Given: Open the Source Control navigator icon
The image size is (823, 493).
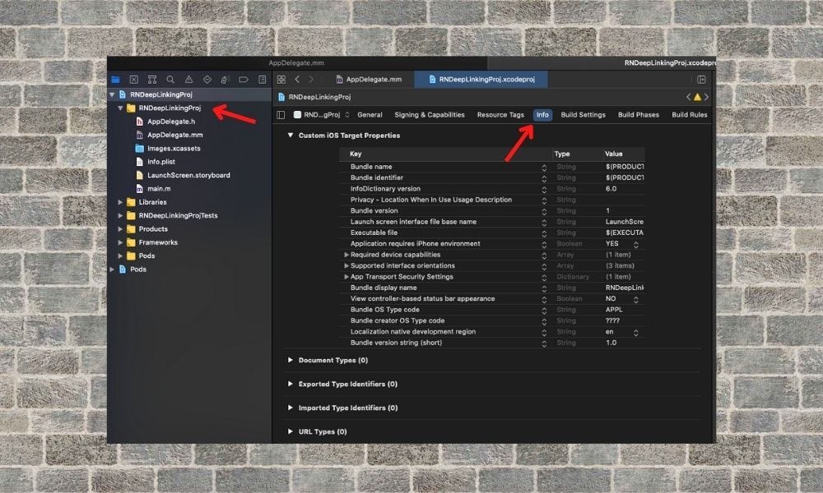Looking at the screenshot, I should (x=134, y=80).
